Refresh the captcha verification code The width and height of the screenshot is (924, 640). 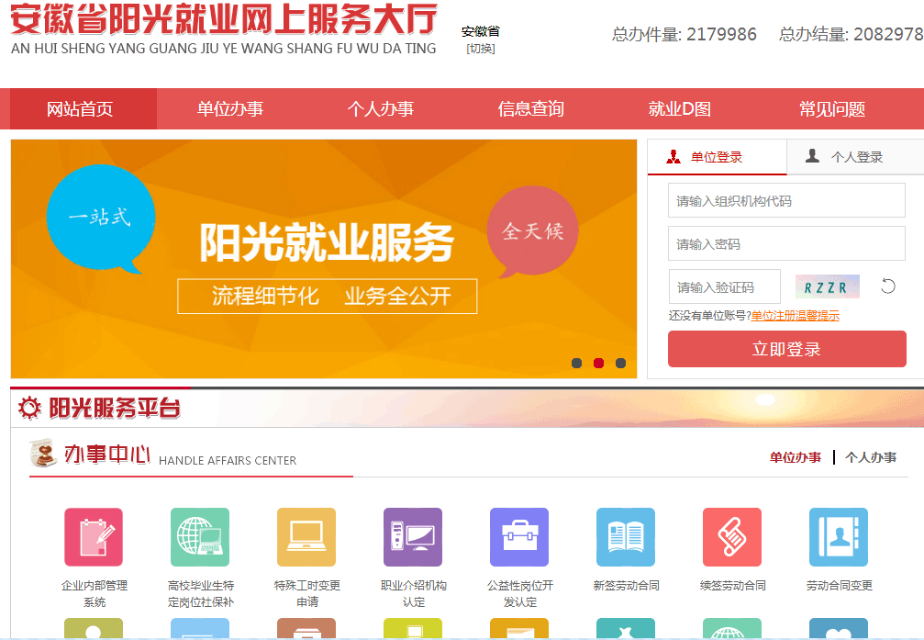(x=887, y=286)
